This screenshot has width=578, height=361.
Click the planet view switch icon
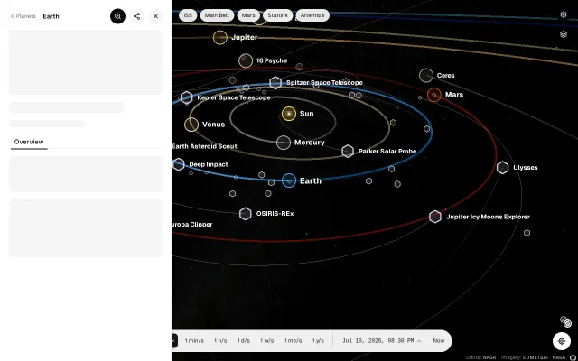(x=565, y=321)
